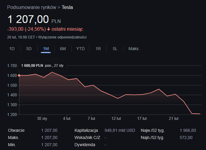The width and height of the screenshot is (206, 150).
Task: Click the -393,00 (-24,56%) price change text
Action: 26,29
